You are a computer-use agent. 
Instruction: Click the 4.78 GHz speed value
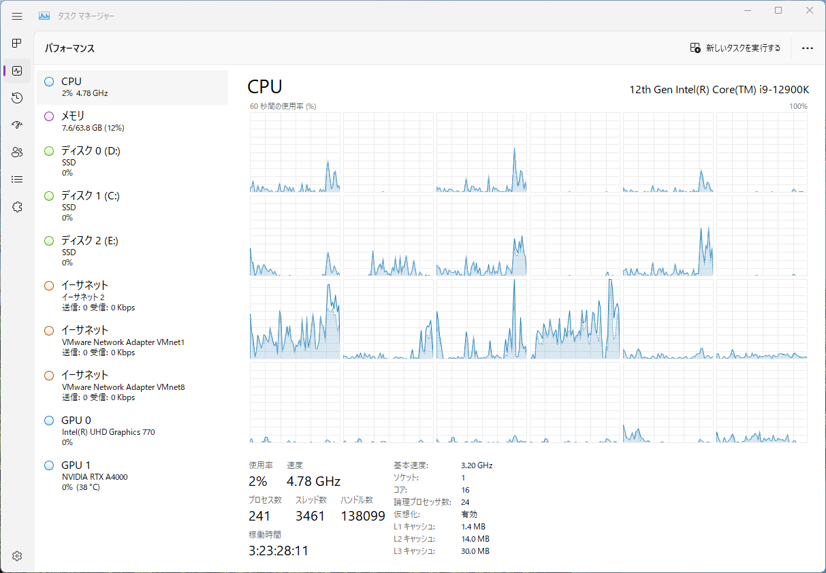[314, 481]
